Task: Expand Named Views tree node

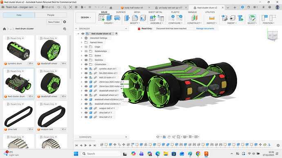Action: tap(81, 42)
